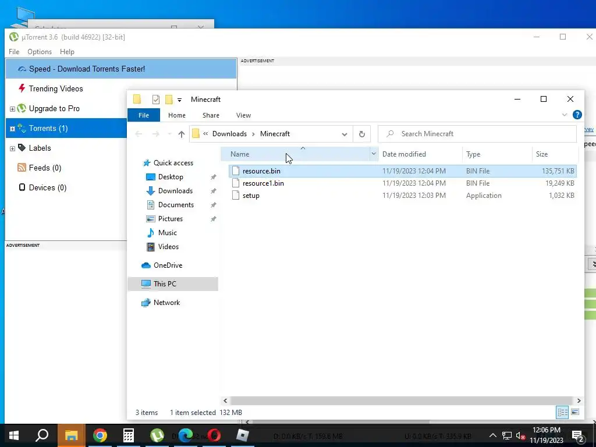Open Music in navigation pane
Viewport: 596px width, 447px height.
[x=167, y=233]
